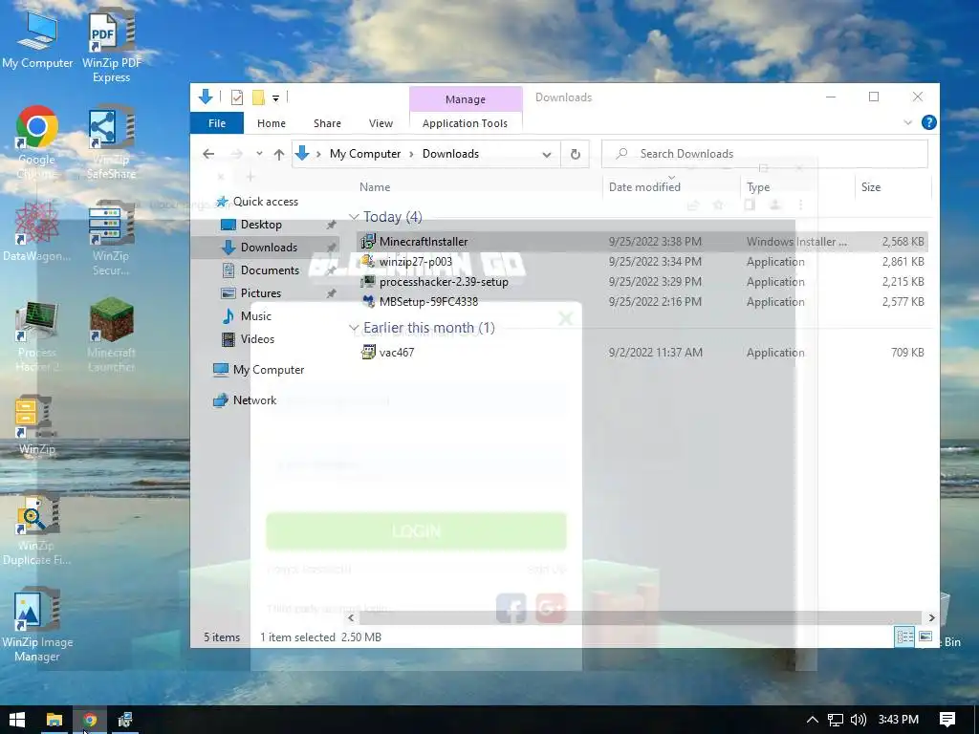Open the File menu tab
The width and height of the screenshot is (979, 734).
coord(217,123)
